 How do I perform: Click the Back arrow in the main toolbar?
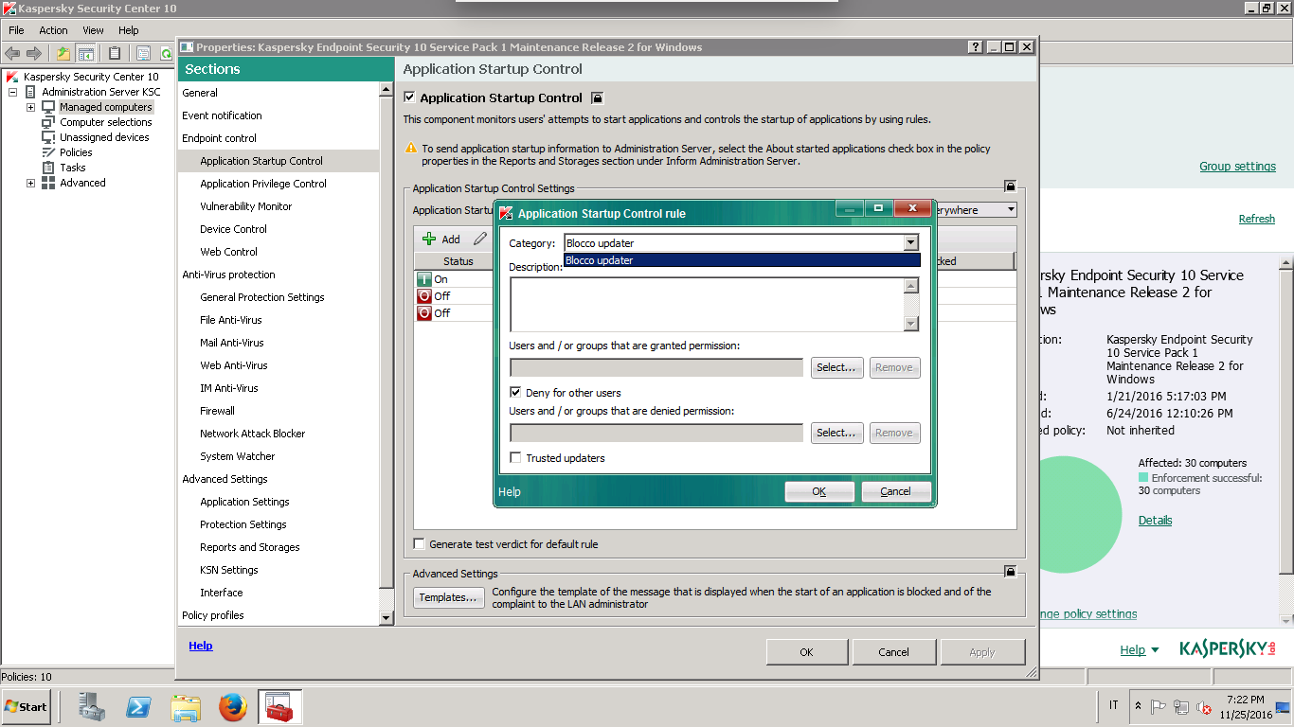point(12,53)
